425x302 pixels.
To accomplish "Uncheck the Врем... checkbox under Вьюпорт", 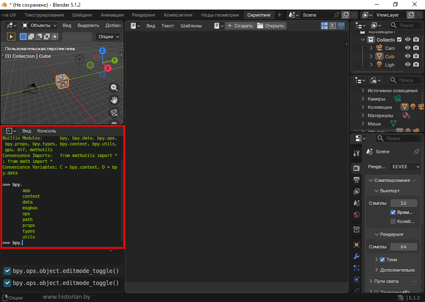I will coord(393,212).
